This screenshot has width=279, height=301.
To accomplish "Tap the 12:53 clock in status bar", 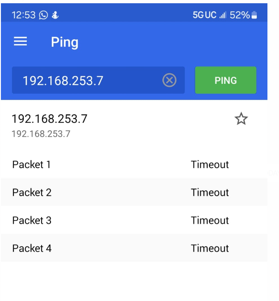I will click(24, 15).
